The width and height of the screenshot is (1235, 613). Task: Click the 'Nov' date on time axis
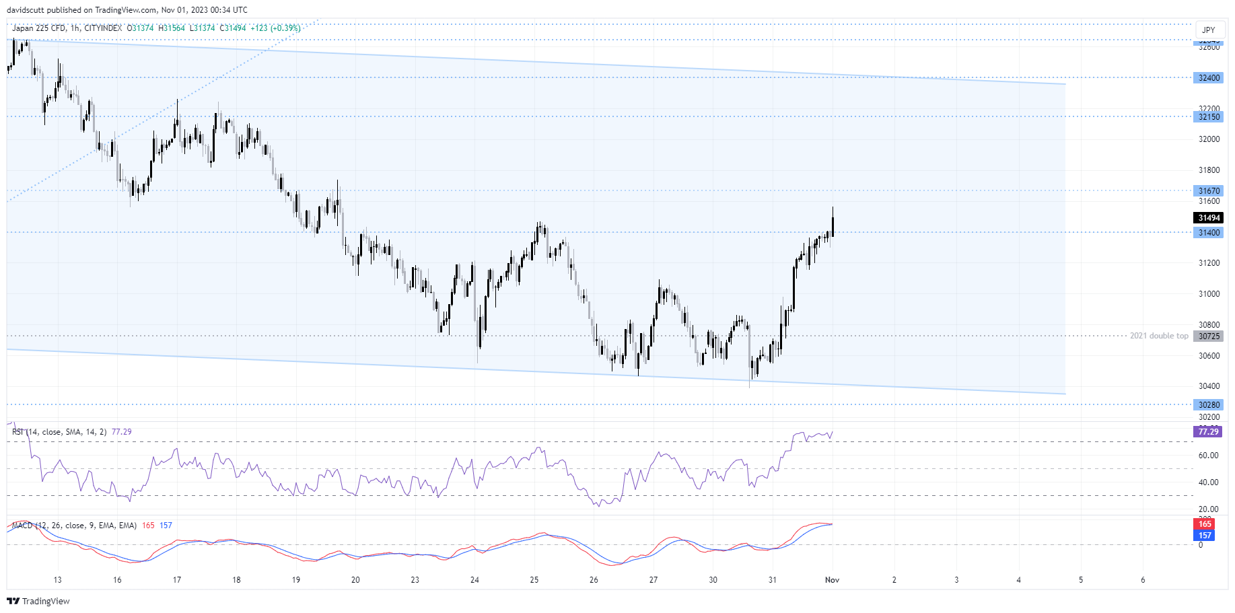pos(833,580)
